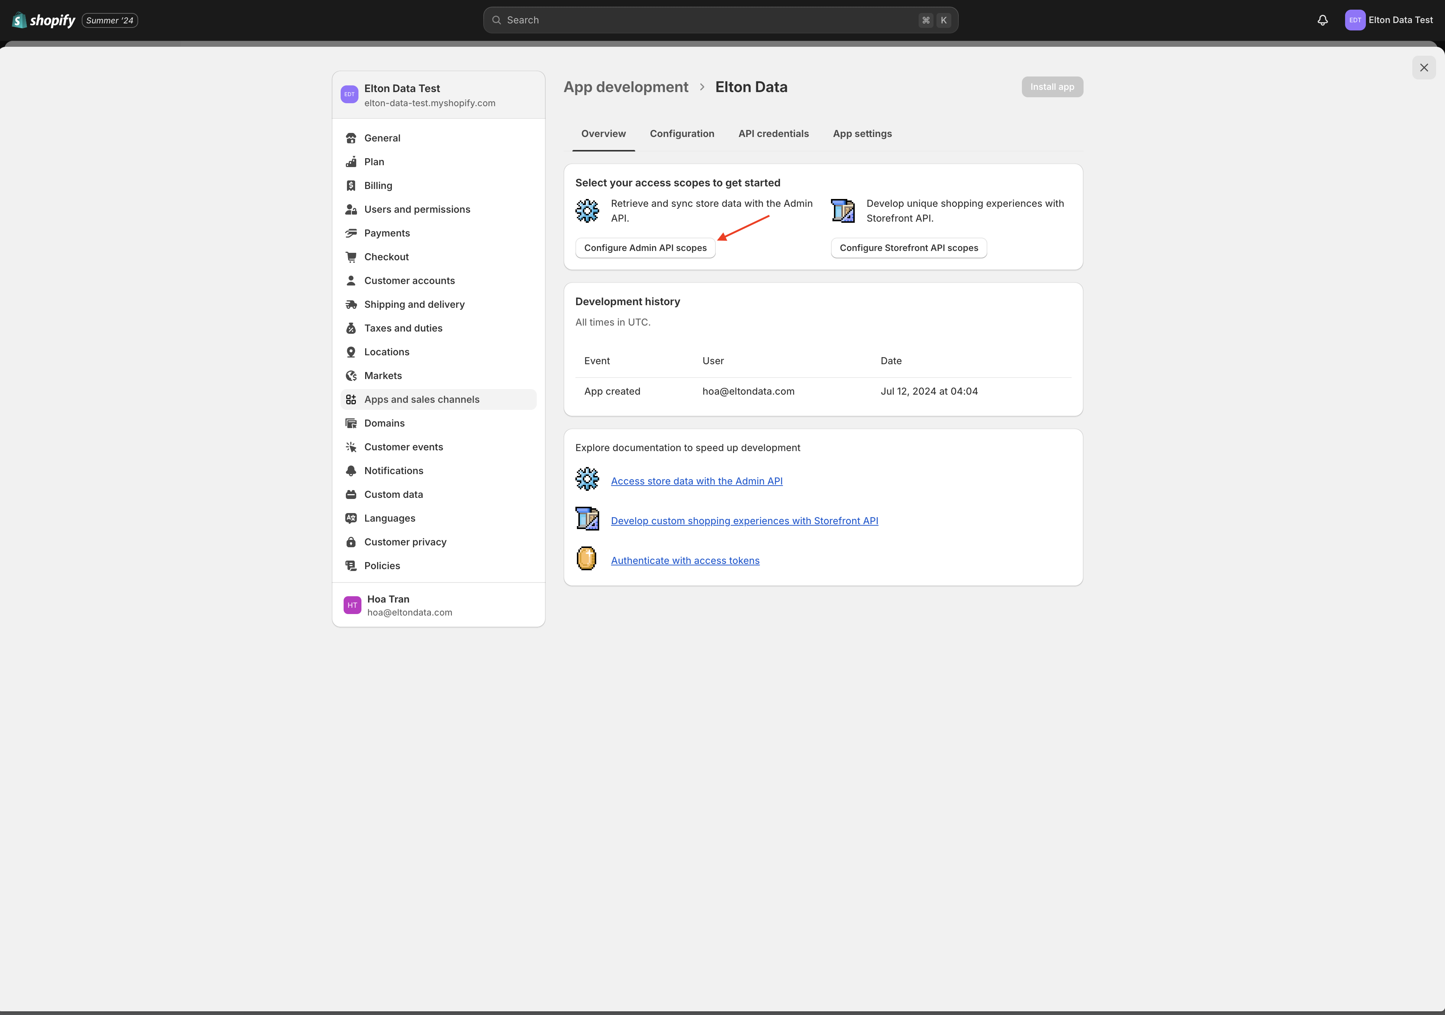The height and width of the screenshot is (1015, 1445).
Task: Click the Shopify logo
Action: click(x=43, y=20)
